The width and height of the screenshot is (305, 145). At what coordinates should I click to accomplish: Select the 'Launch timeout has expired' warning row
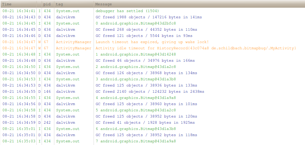(x=152, y=42)
